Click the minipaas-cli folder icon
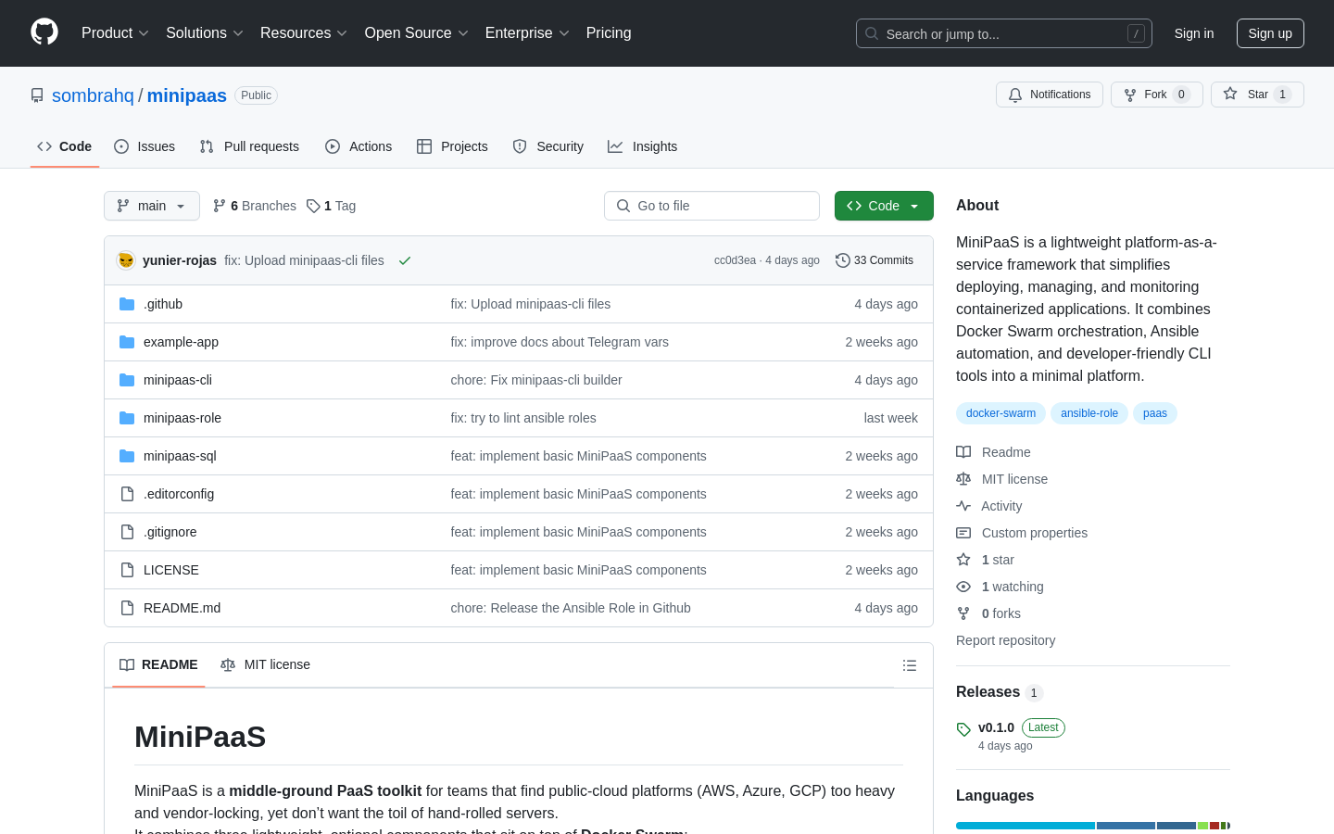The image size is (1334, 834). pos(127,380)
